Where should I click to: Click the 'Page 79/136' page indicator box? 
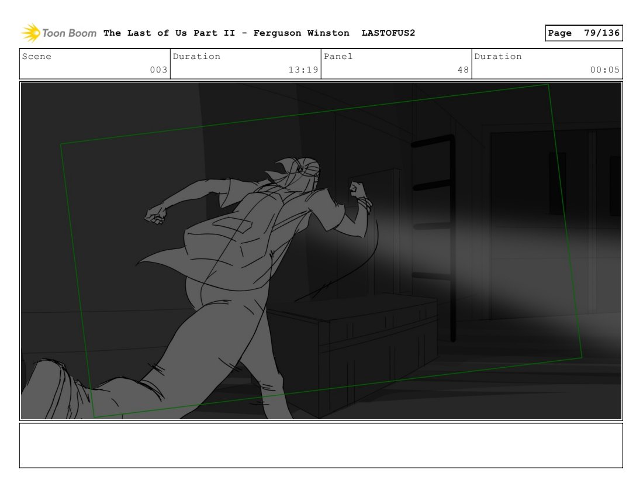[x=583, y=33]
